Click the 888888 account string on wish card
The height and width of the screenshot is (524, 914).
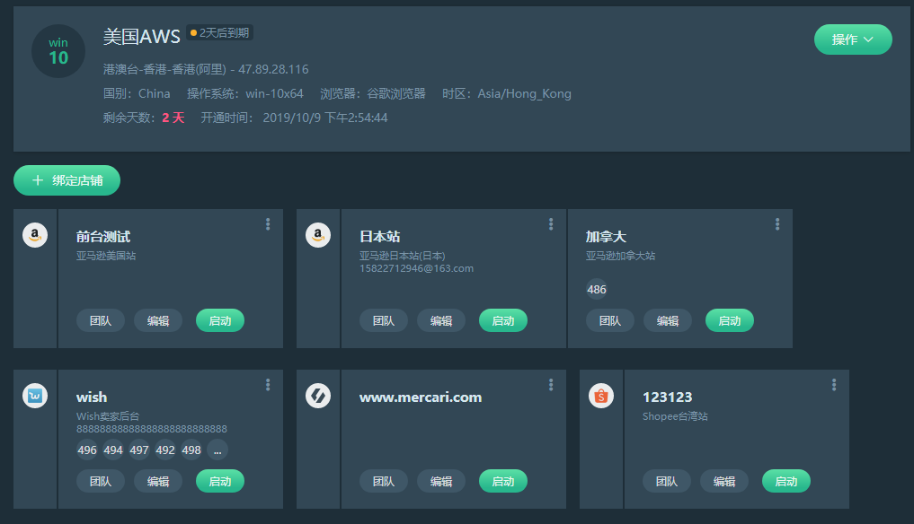click(152, 429)
